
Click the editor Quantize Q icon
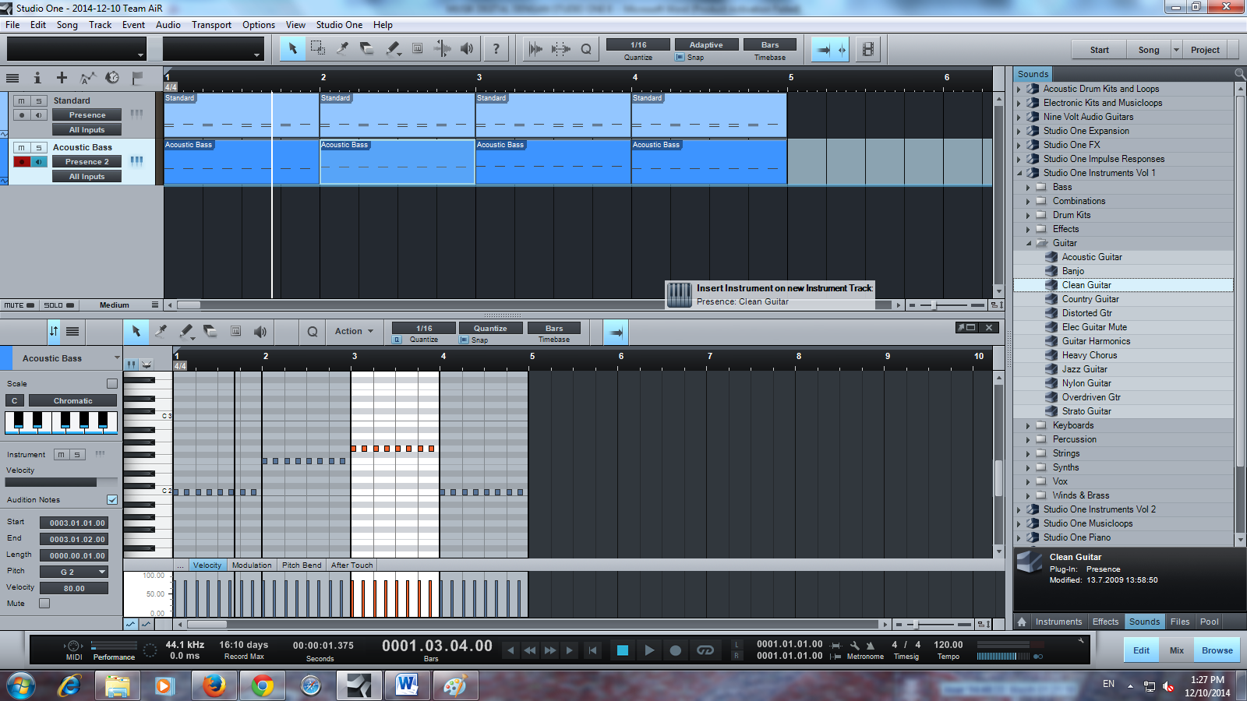pyautogui.click(x=313, y=331)
